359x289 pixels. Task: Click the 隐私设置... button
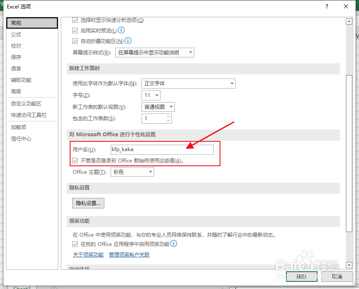pos(88,203)
